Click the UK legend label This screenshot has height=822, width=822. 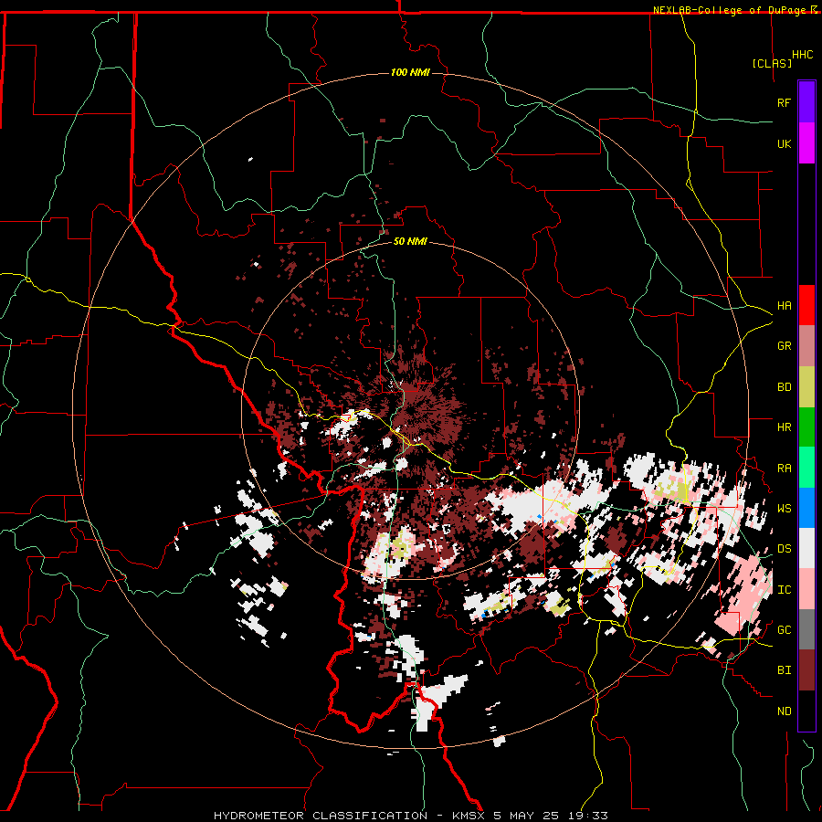pyautogui.click(x=784, y=143)
